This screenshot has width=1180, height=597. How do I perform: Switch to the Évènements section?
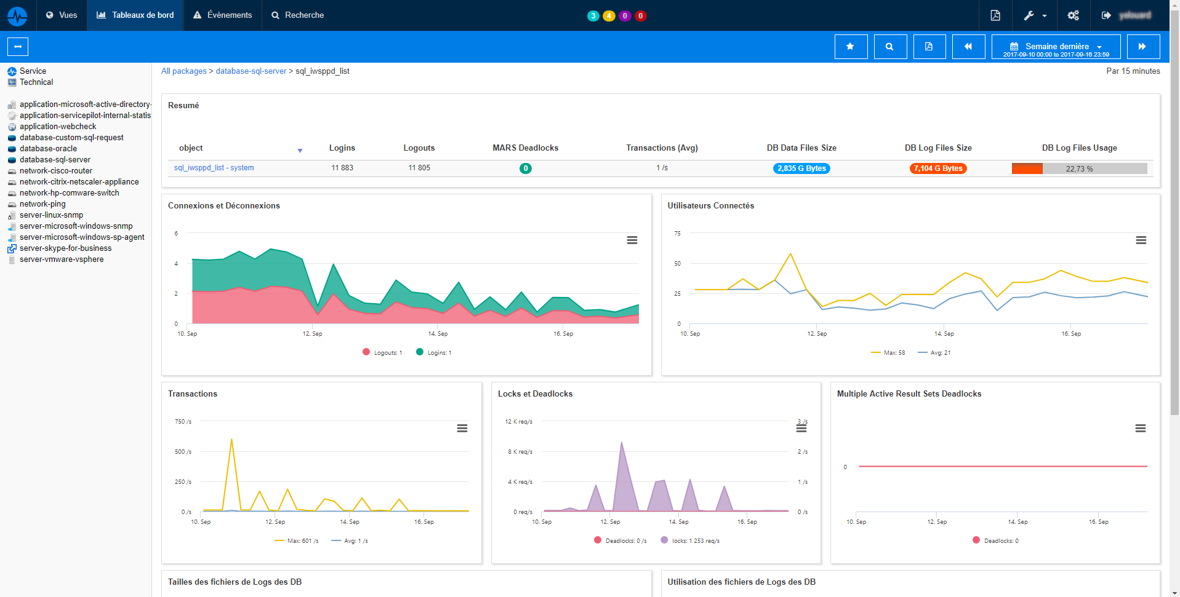[x=222, y=15]
